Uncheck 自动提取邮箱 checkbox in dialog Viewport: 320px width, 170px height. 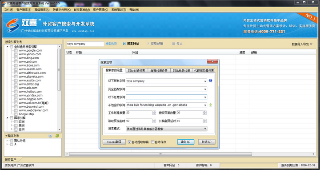click(x=129, y=142)
